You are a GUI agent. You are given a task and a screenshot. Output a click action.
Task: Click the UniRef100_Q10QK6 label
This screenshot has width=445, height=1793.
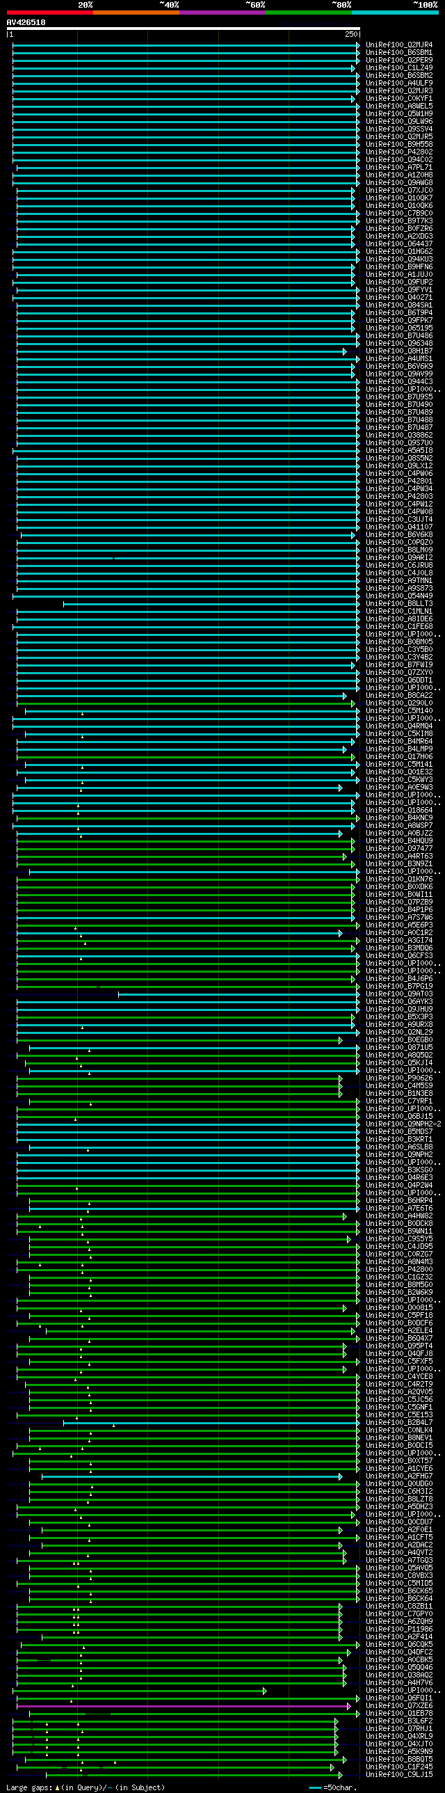(399, 206)
